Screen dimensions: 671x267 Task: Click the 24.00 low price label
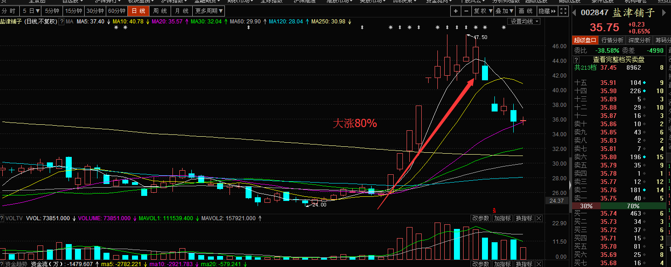[x=319, y=205]
